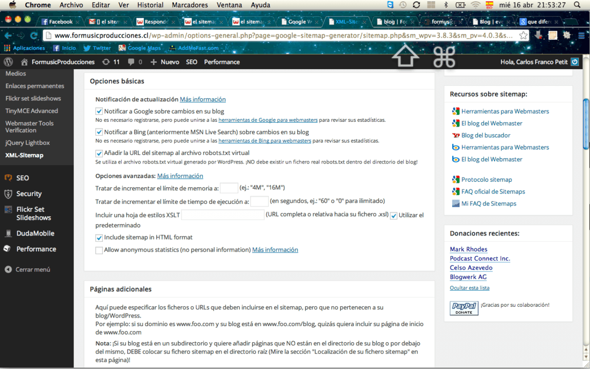Open comments bubble icon in admin bar
Image resolution: width=590 pixels, height=369 pixels.
(x=130, y=62)
